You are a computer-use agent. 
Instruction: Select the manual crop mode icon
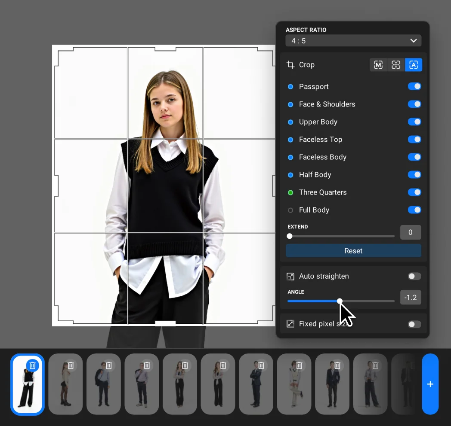pos(378,65)
